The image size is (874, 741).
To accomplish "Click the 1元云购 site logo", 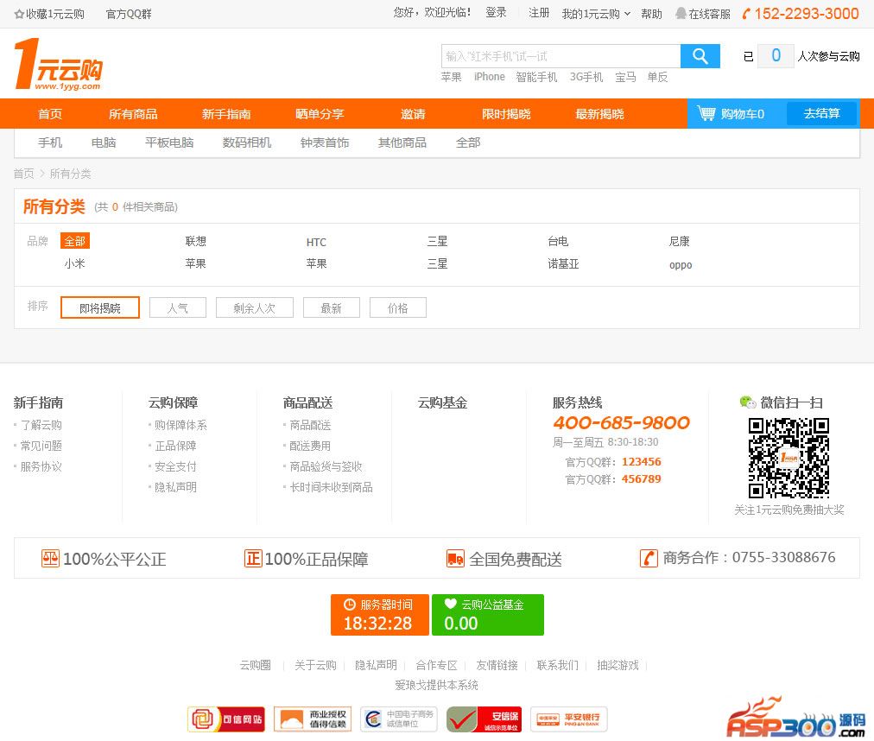I will point(58,65).
